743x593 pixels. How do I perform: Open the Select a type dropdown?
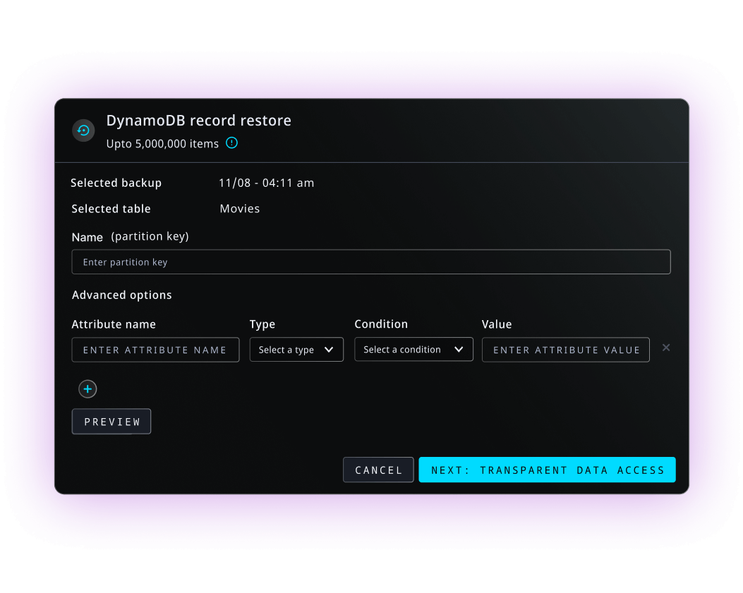(296, 350)
